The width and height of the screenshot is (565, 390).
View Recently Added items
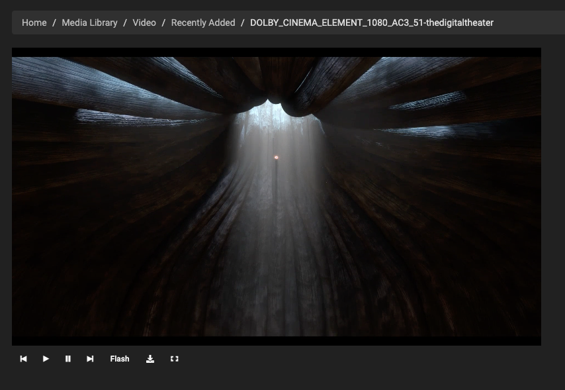coord(202,23)
